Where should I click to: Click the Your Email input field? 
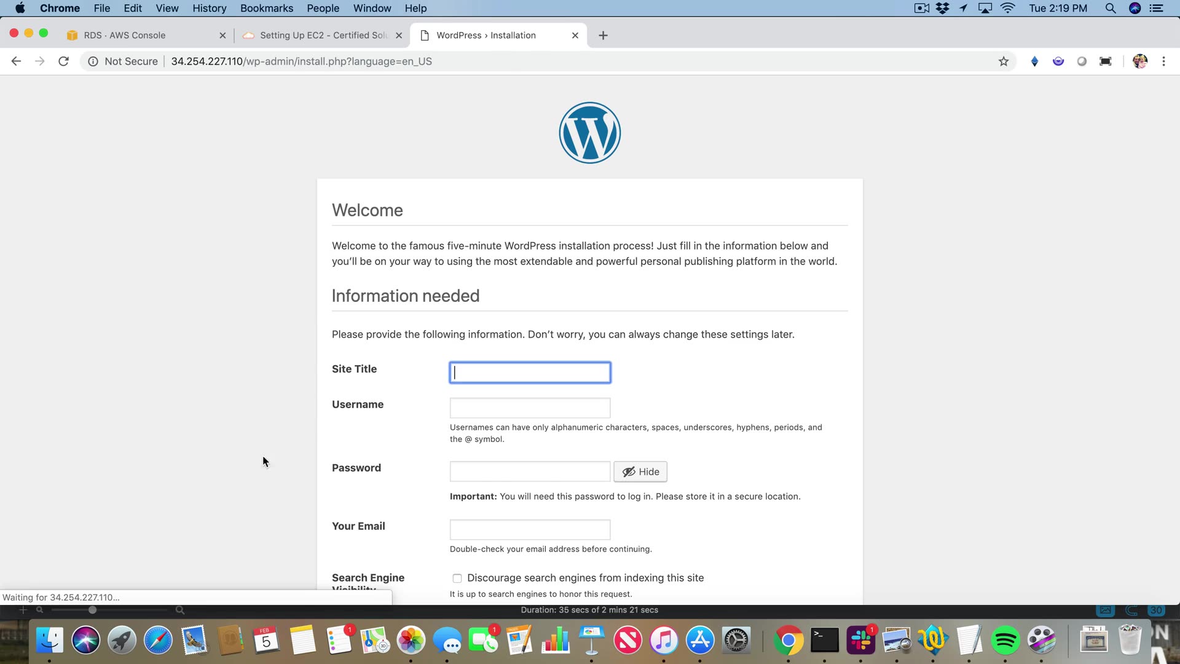[530, 529]
